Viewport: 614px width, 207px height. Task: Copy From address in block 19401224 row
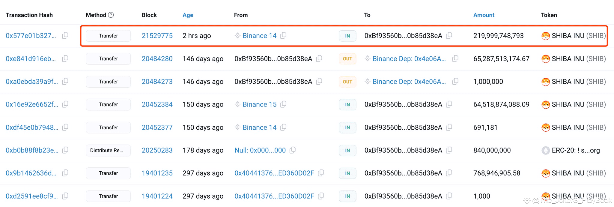(321, 196)
